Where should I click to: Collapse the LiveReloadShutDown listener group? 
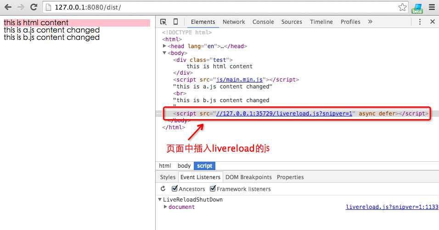point(160,200)
